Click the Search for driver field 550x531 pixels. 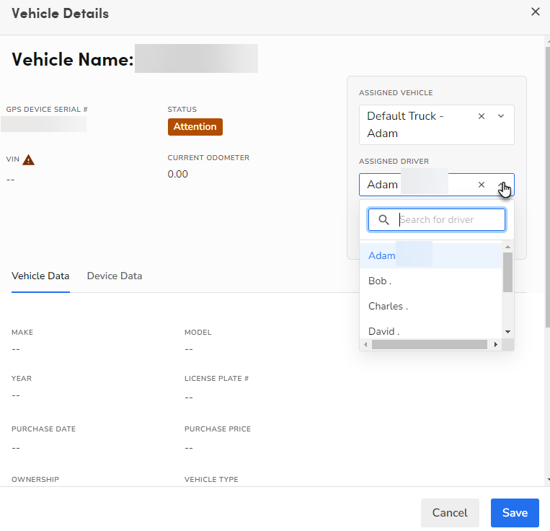coord(437,220)
